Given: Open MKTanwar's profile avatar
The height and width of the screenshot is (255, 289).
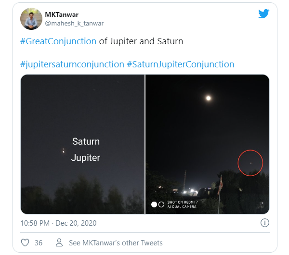Looking at the screenshot, I should pyautogui.click(x=30, y=18).
